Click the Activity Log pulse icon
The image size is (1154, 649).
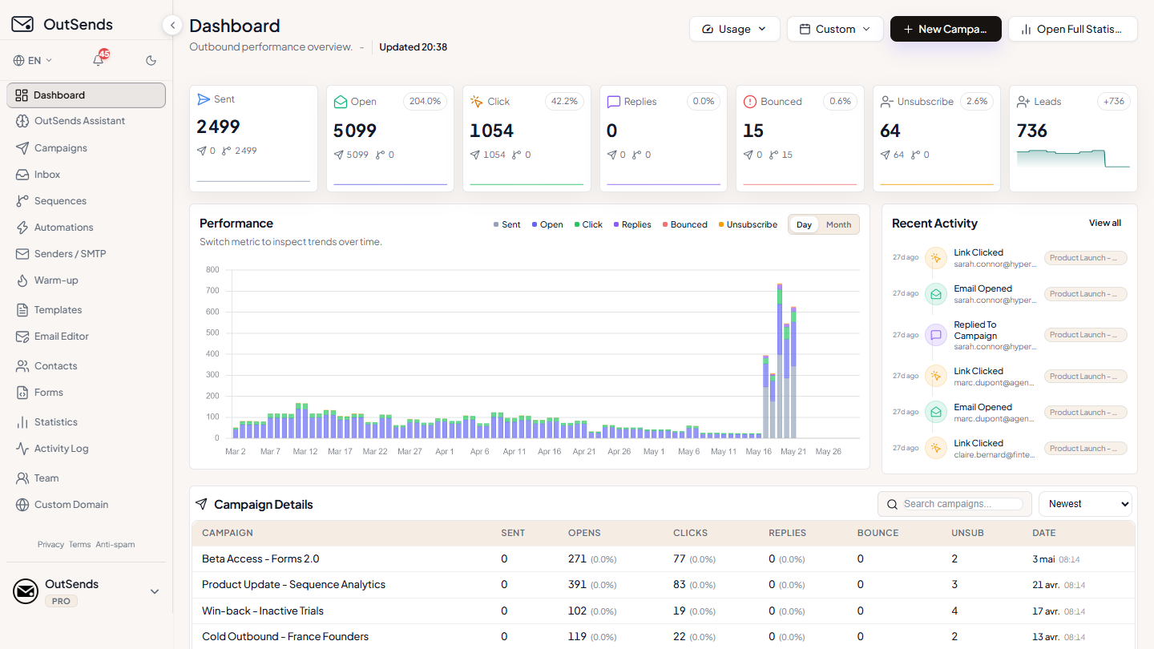tap(22, 449)
